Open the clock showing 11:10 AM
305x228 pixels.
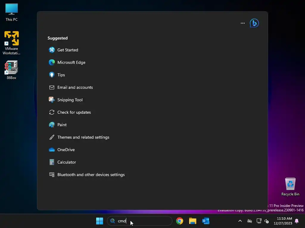(x=283, y=221)
